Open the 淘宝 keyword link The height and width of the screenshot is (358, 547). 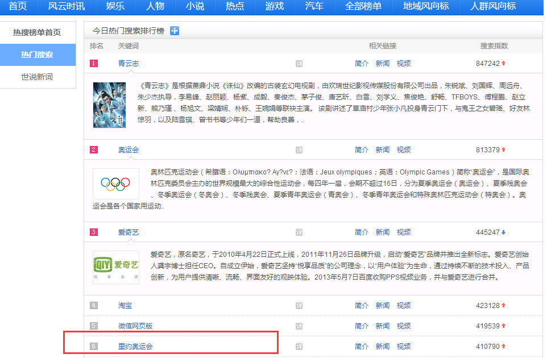tap(125, 306)
